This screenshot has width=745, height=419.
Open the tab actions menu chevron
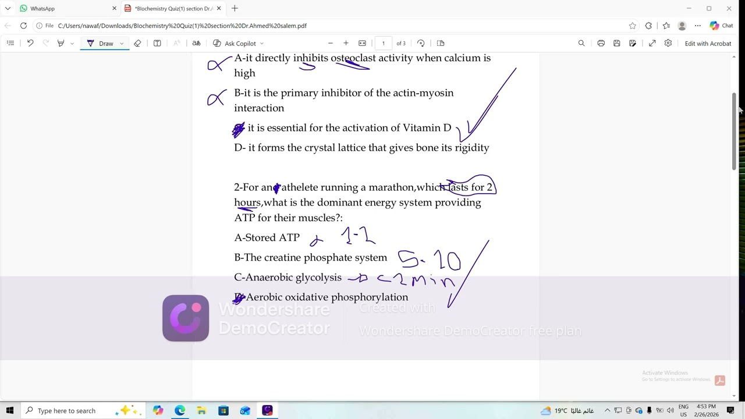coord(8,8)
